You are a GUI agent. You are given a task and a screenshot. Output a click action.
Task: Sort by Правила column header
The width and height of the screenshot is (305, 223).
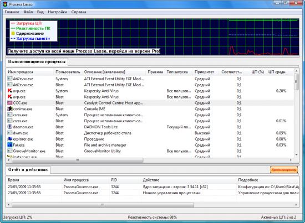155,72
